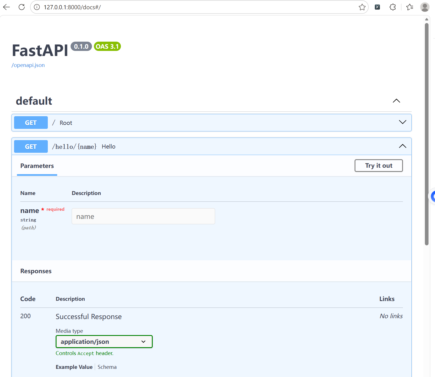Open the user profile avatar
This screenshot has height=377, width=435.
tap(425, 7)
